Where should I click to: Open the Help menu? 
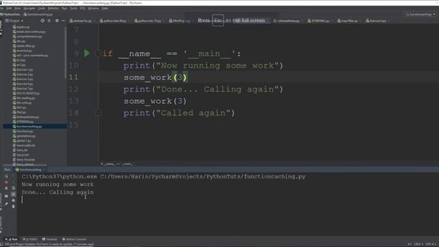(105, 8)
